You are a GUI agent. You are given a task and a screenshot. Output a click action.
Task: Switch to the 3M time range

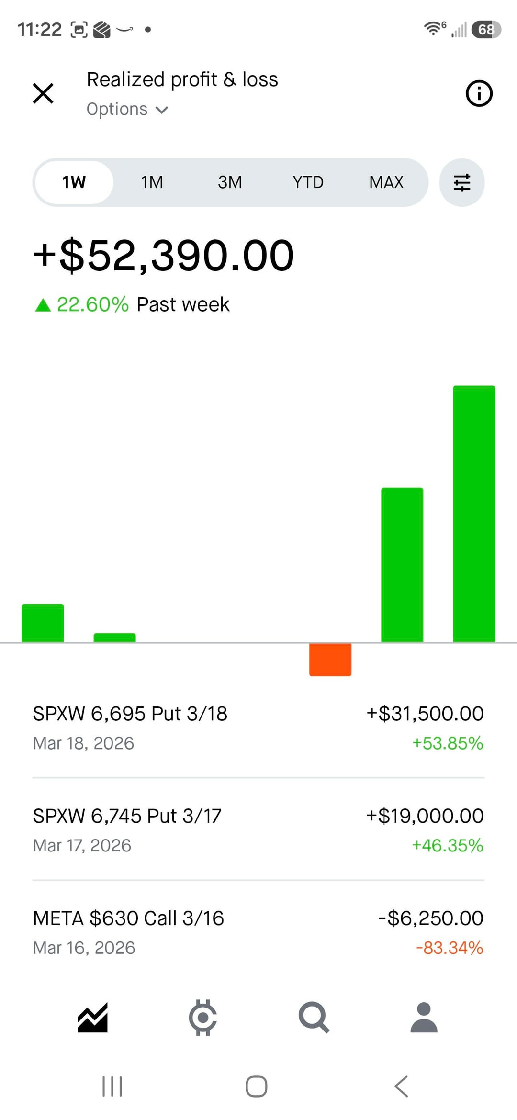[x=230, y=182]
